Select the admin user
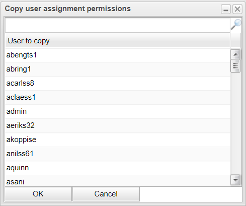246x206 pixels. (118, 111)
